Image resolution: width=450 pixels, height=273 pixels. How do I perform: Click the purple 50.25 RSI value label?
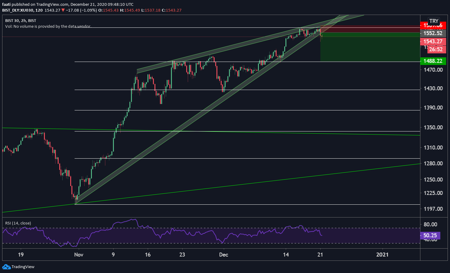tap(430, 235)
